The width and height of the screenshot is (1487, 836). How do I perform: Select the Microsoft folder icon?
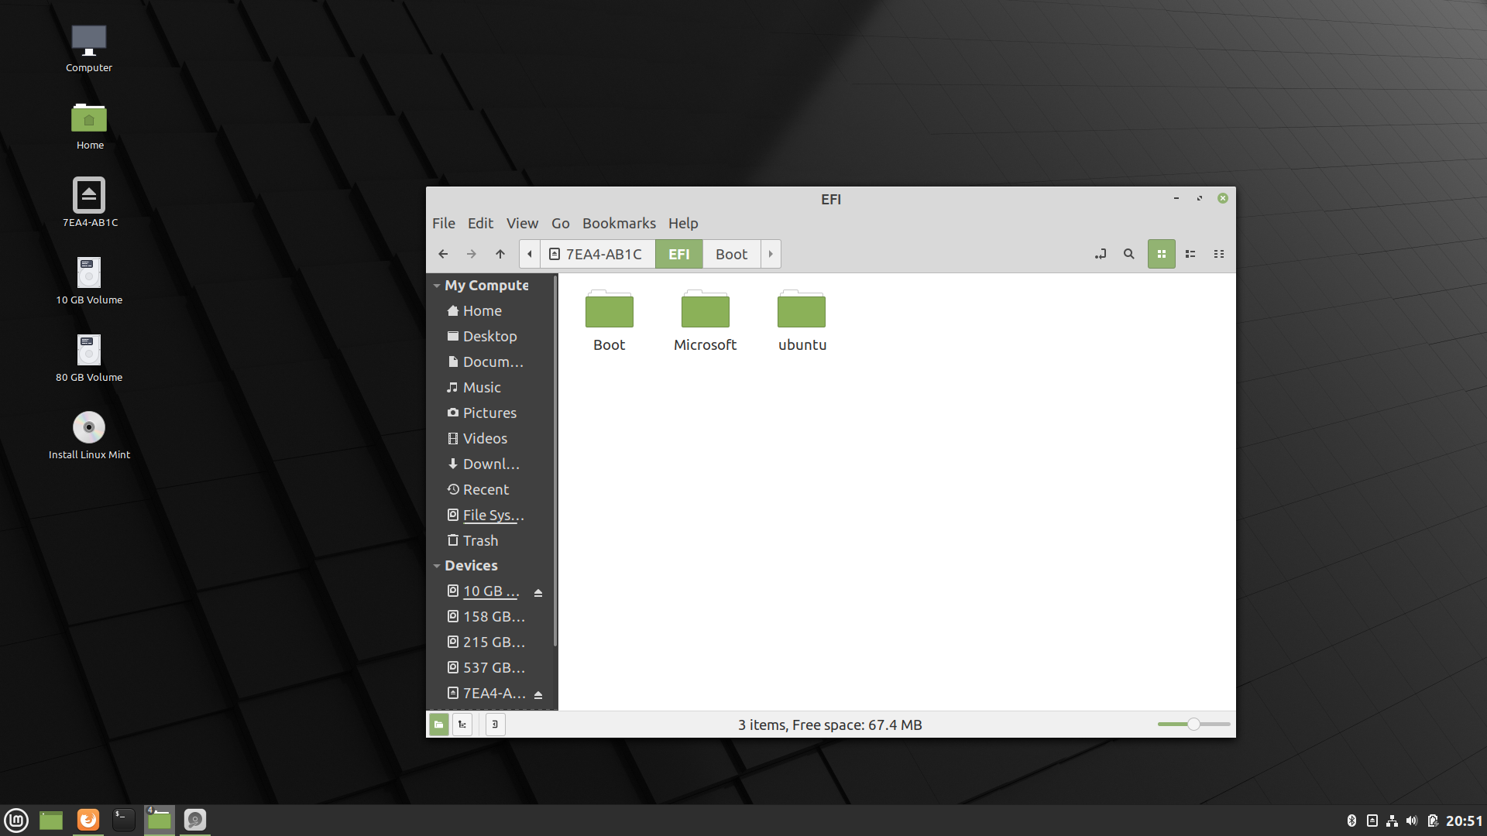coord(706,310)
